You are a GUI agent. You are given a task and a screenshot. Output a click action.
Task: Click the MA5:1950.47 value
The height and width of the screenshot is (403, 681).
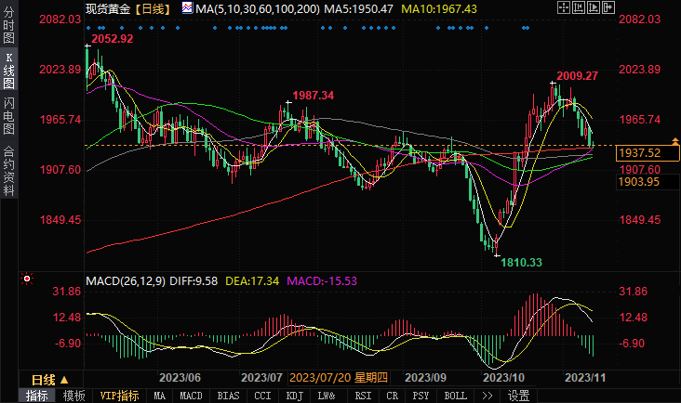pyautogui.click(x=358, y=8)
